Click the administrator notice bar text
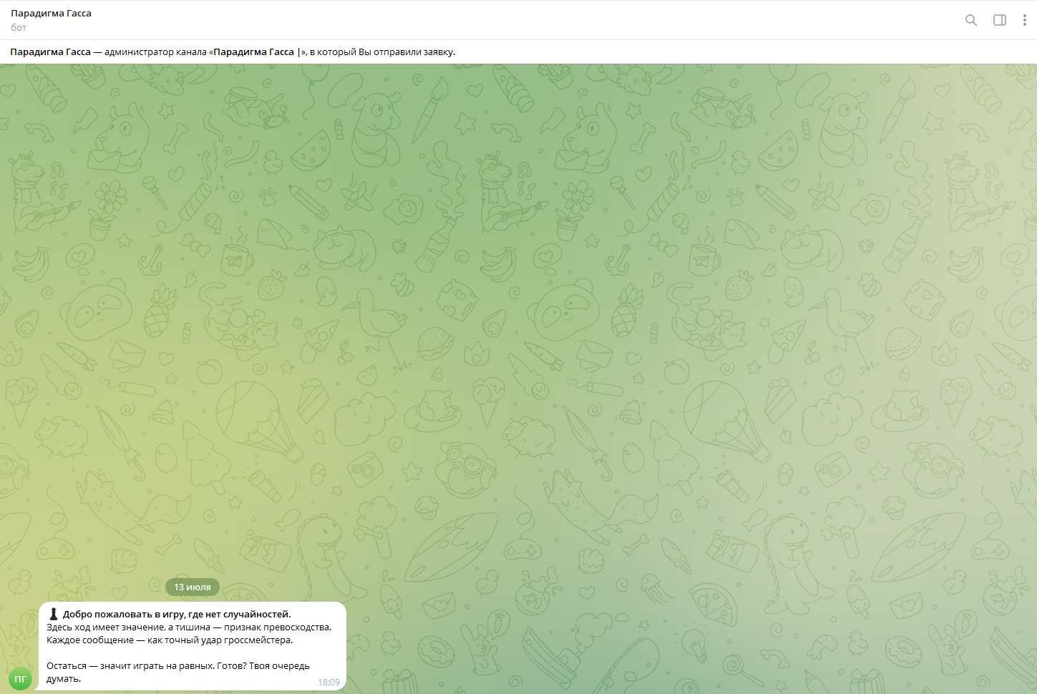The height and width of the screenshot is (694, 1037). click(233, 52)
